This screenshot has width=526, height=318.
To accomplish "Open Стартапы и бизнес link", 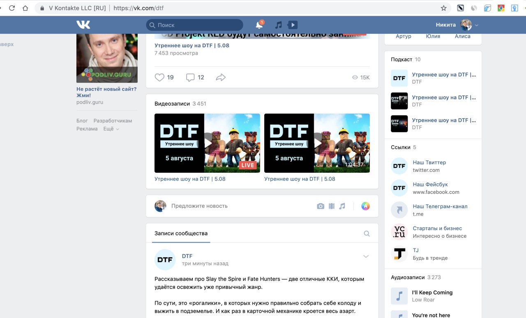I will 437,228.
